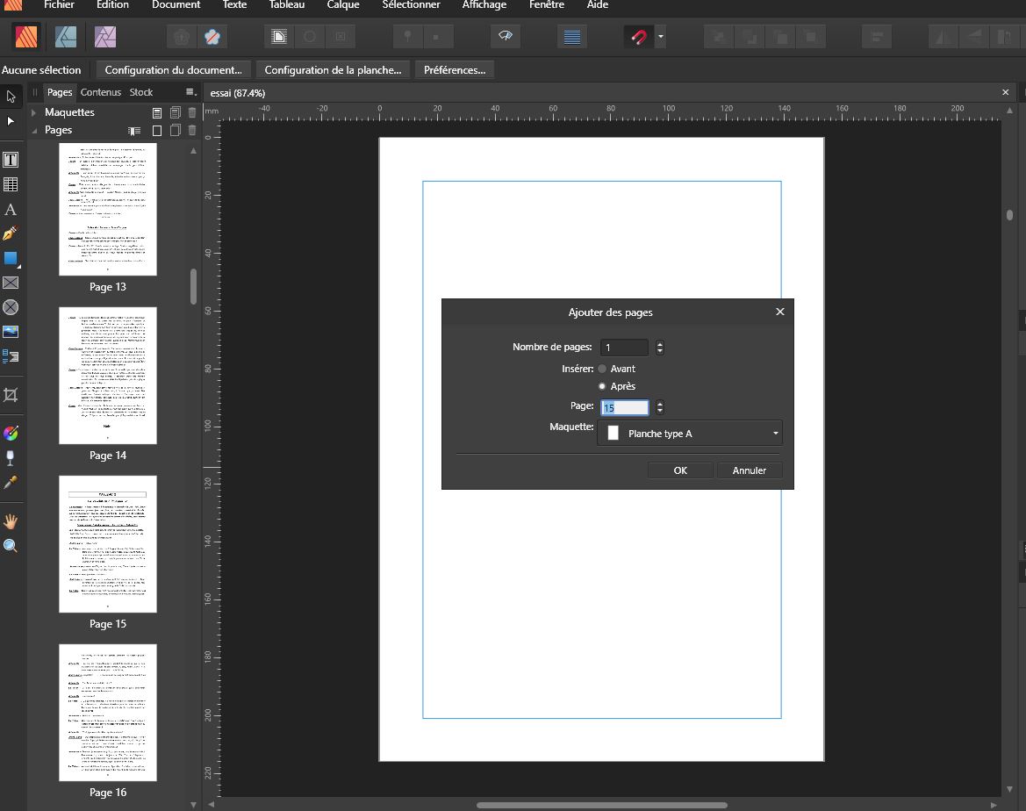This screenshot has height=811, width=1026.
Task: Select the Page 13 thumbnail
Action: coord(108,209)
